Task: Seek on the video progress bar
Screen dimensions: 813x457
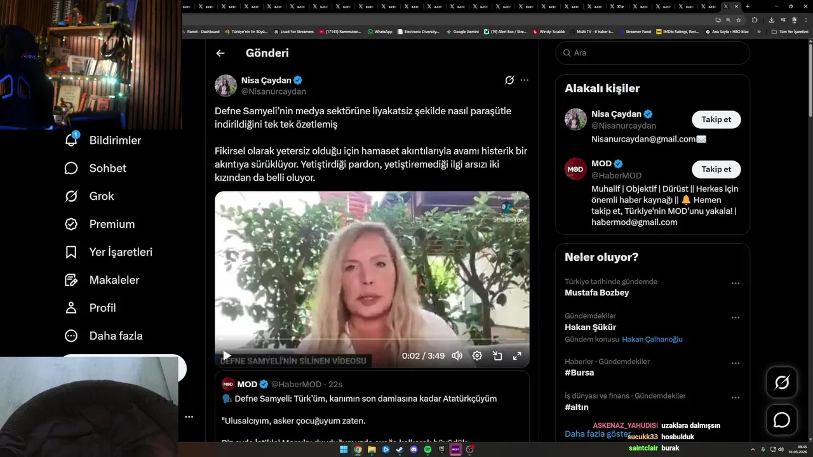Action: click(372, 340)
